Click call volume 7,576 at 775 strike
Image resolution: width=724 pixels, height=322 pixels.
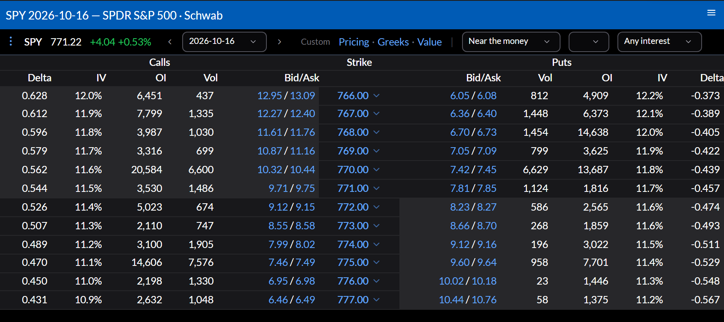pos(201,262)
